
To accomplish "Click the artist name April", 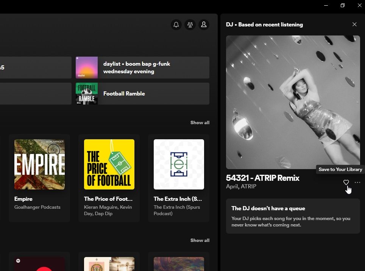I will pos(231,186).
